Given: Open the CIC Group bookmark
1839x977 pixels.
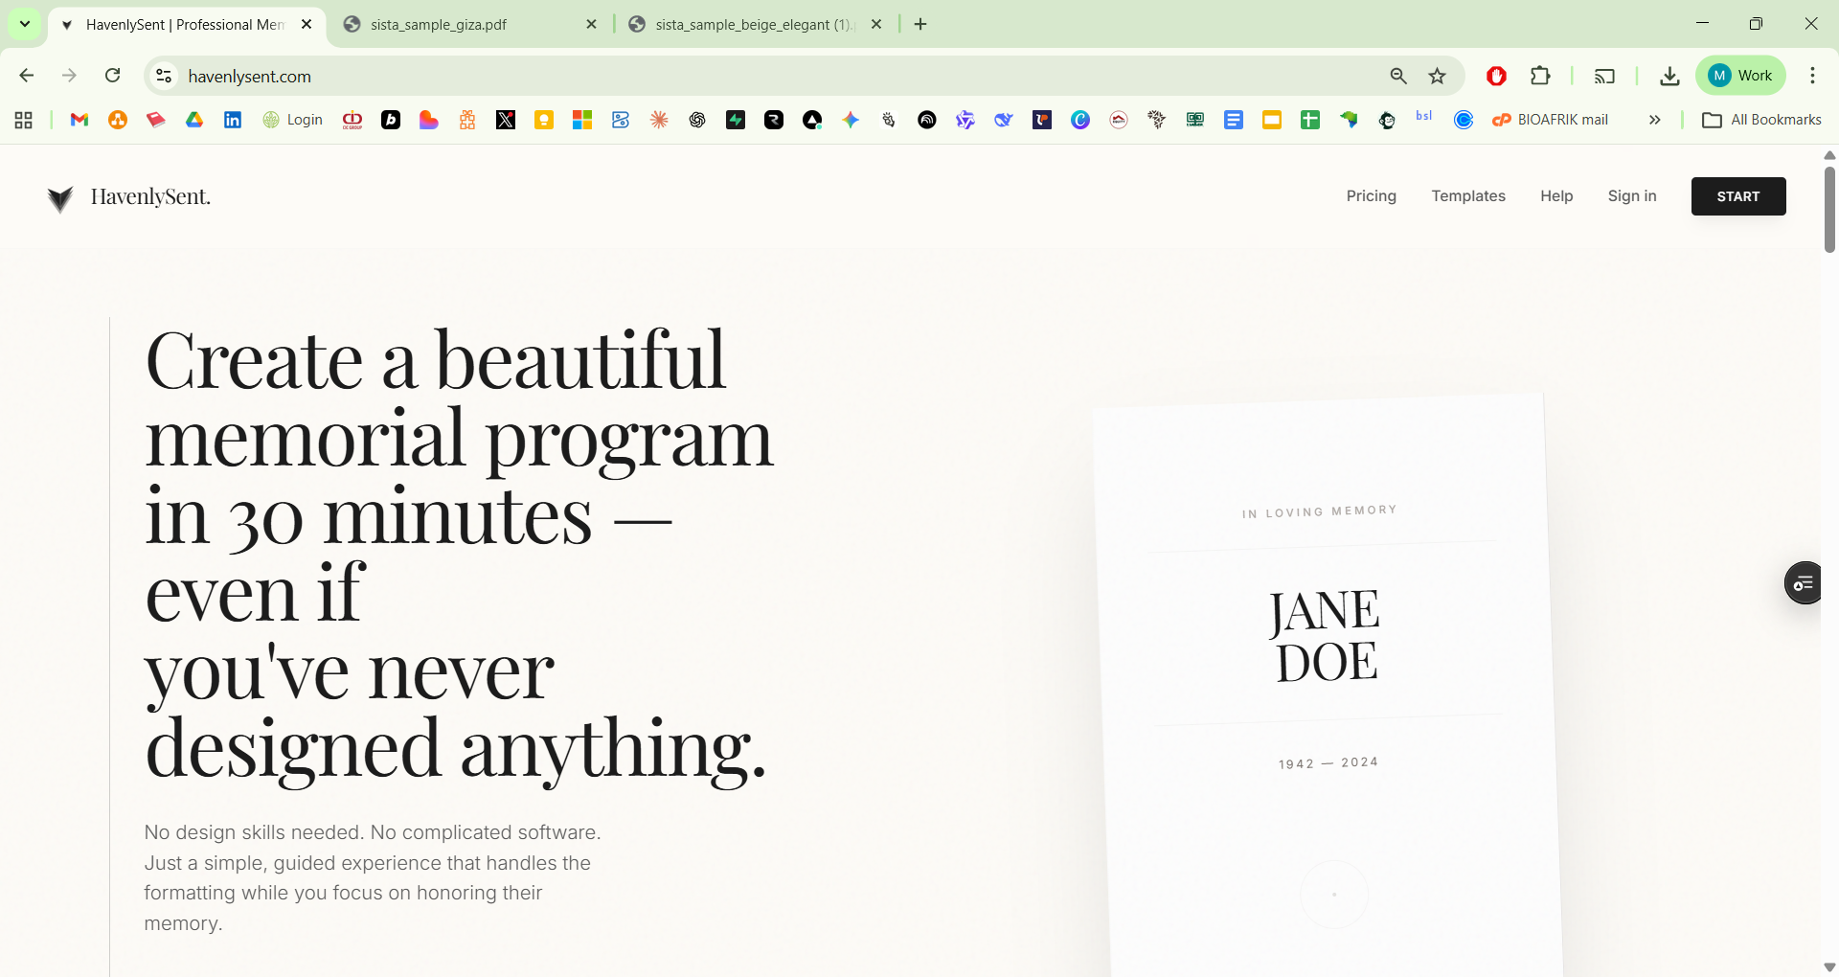Looking at the screenshot, I should click(x=352, y=120).
